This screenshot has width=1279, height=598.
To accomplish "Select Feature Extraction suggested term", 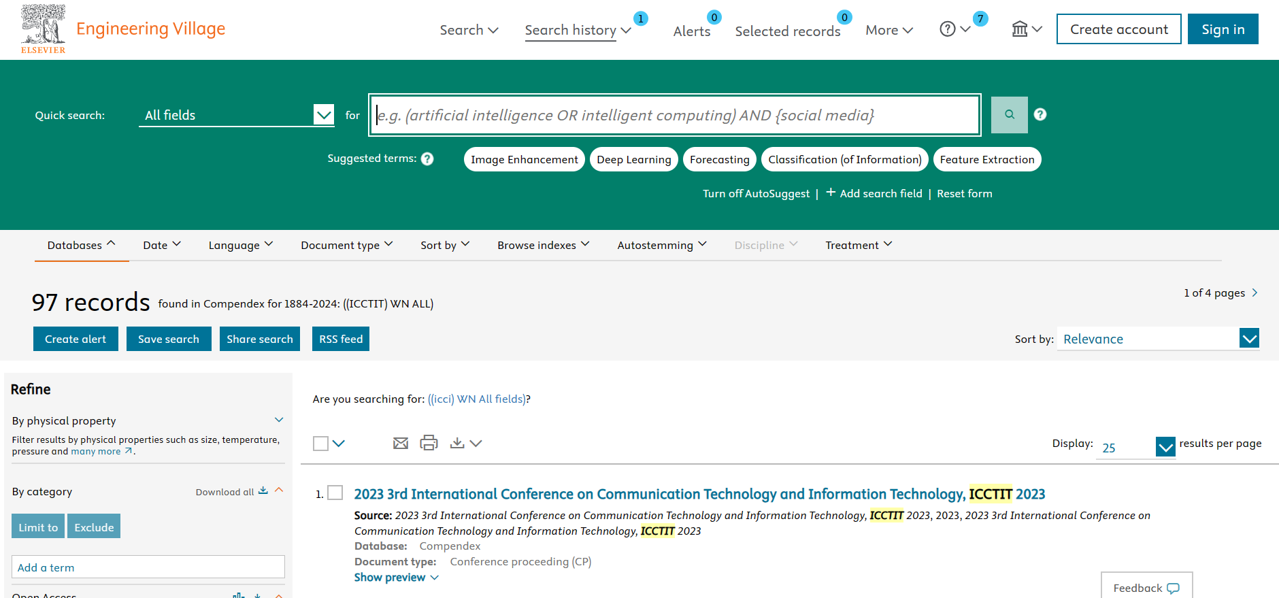I will pyautogui.click(x=987, y=159).
